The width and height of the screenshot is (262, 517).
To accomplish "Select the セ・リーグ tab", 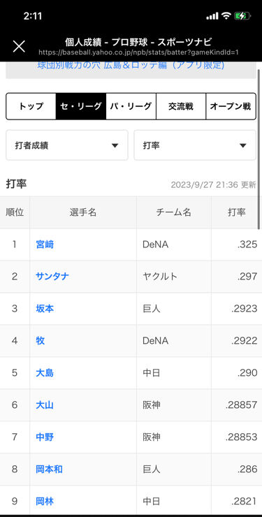I will 81,106.
